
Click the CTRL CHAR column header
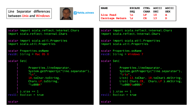146,10
